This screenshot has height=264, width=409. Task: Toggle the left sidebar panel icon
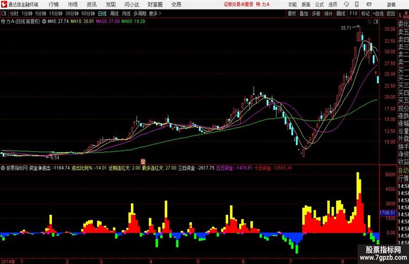(x=4, y=14)
